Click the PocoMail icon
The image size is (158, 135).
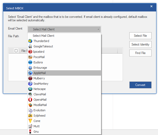point(30,57)
